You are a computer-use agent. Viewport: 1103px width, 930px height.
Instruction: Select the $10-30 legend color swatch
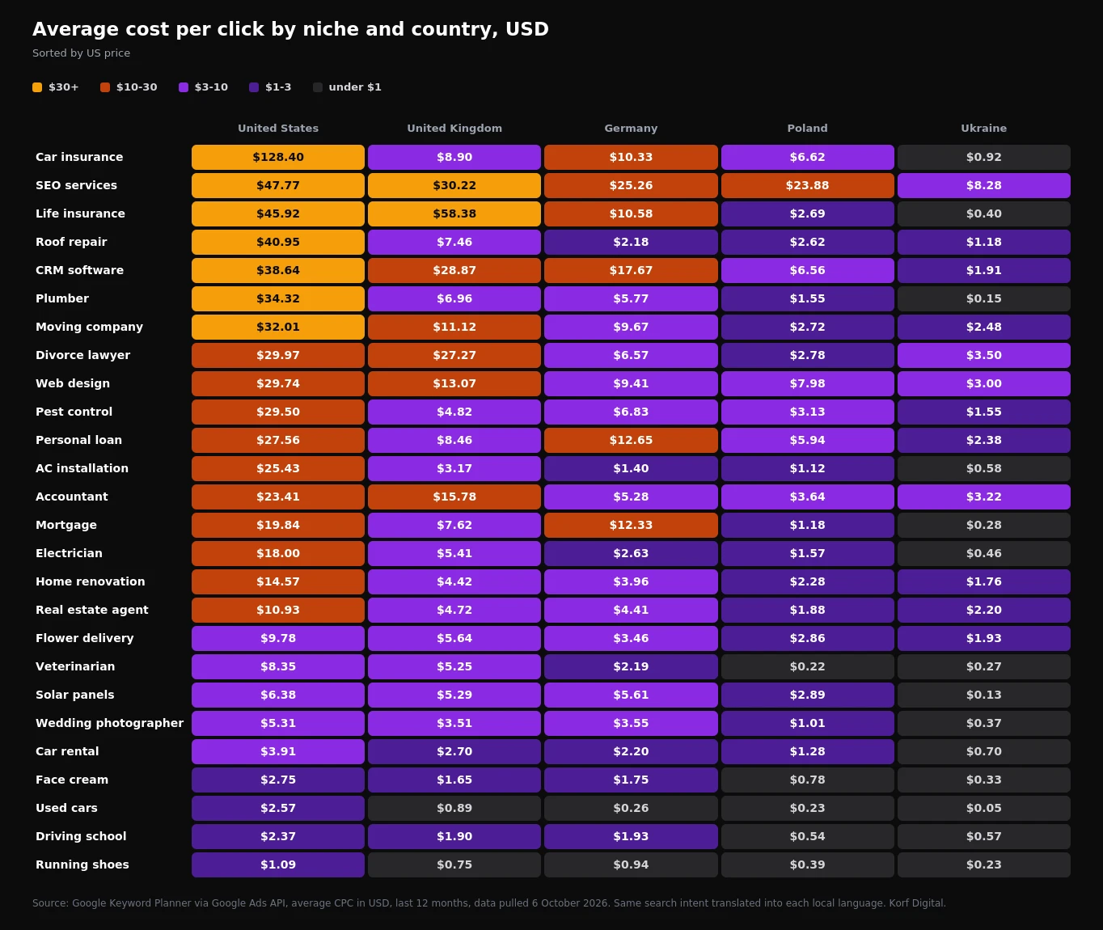coord(105,87)
